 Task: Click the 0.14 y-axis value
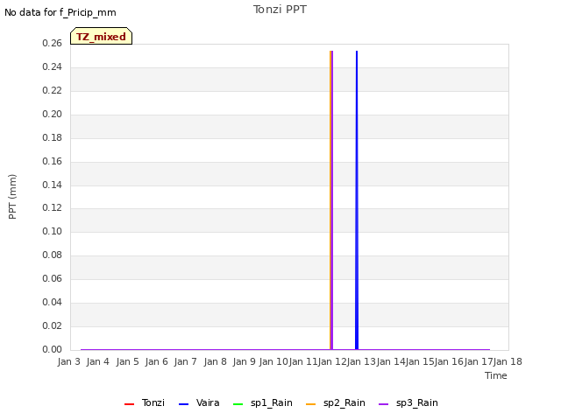[x=52, y=185]
